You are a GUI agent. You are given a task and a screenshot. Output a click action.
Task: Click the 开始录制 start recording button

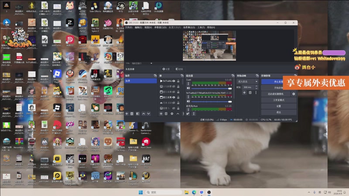tap(272, 88)
